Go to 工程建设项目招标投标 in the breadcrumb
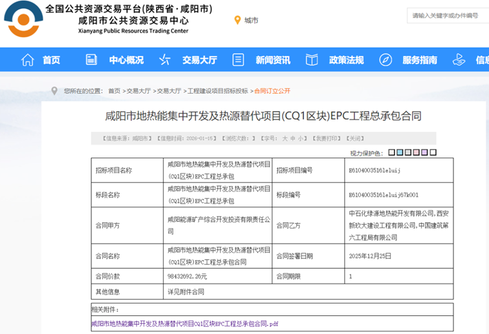 point(217,91)
